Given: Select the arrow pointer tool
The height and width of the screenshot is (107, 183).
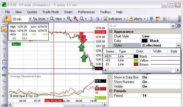Looking at the screenshot, I should point(4,29).
